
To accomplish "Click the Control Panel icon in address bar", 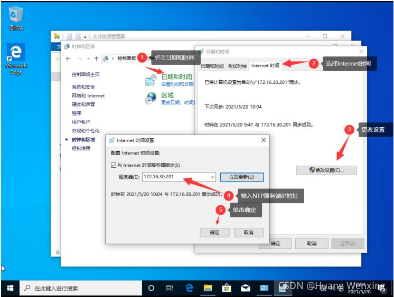I will point(106,59).
